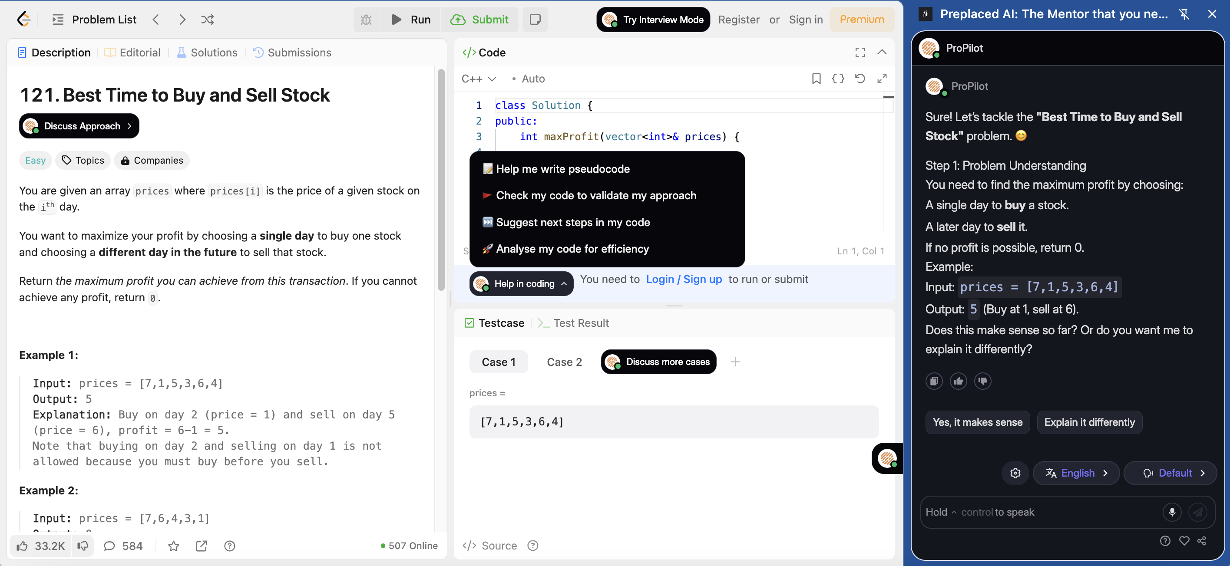Click the debug bug icon

(366, 20)
